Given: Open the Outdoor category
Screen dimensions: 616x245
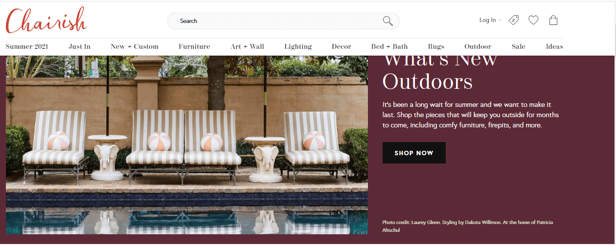Looking at the screenshot, I should 478,46.
